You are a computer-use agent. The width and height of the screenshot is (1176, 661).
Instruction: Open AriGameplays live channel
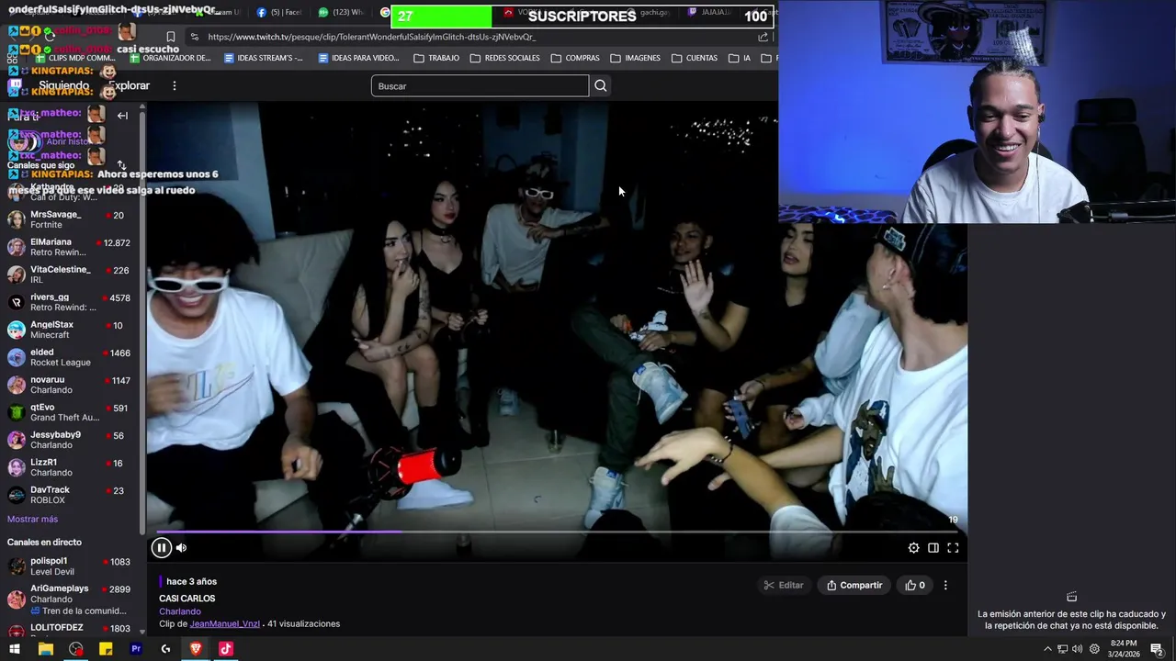(69, 599)
